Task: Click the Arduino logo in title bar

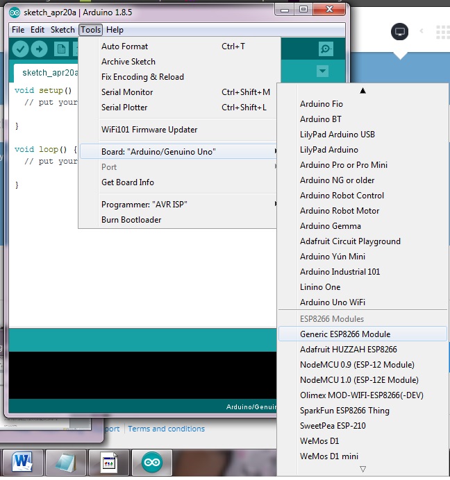Action: (15, 12)
